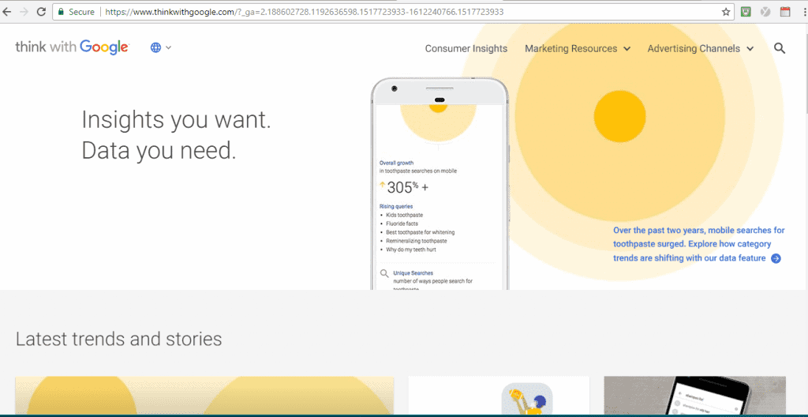Expand Advertising Channels dropdown chevron
This screenshot has width=808, height=417.
click(750, 48)
